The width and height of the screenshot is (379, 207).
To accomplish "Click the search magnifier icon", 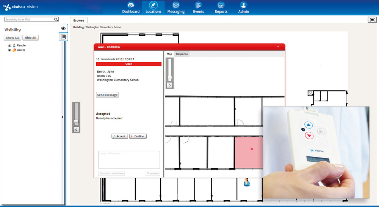I will tap(56, 19).
